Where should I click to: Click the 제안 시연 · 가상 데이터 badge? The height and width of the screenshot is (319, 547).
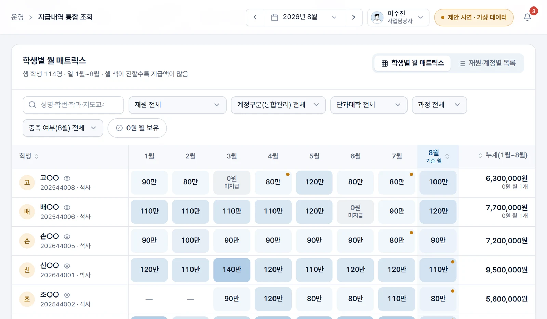(474, 17)
